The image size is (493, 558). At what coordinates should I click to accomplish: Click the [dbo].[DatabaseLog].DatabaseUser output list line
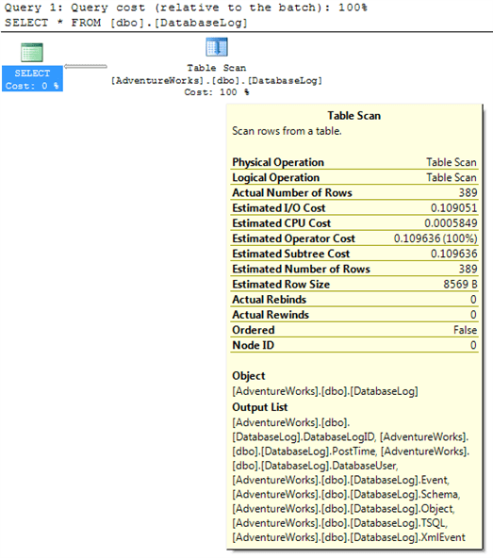coord(316,466)
